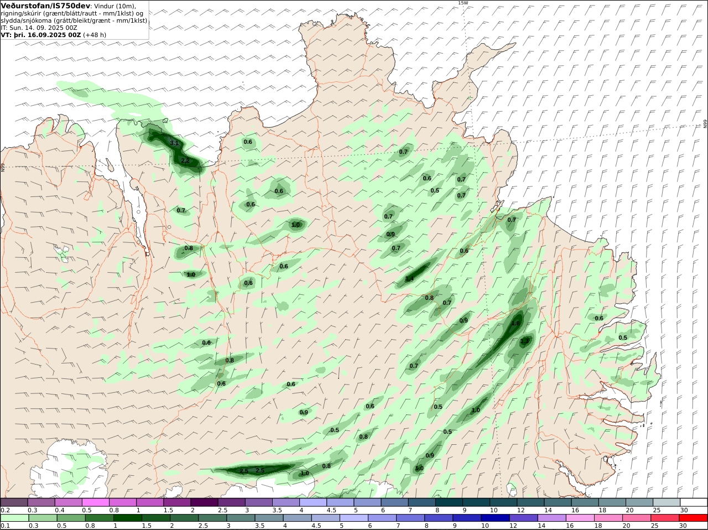The width and height of the screenshot is (708, 530).
Task: Click the 1.4 precipitation value label
Action: coord(410,279)
